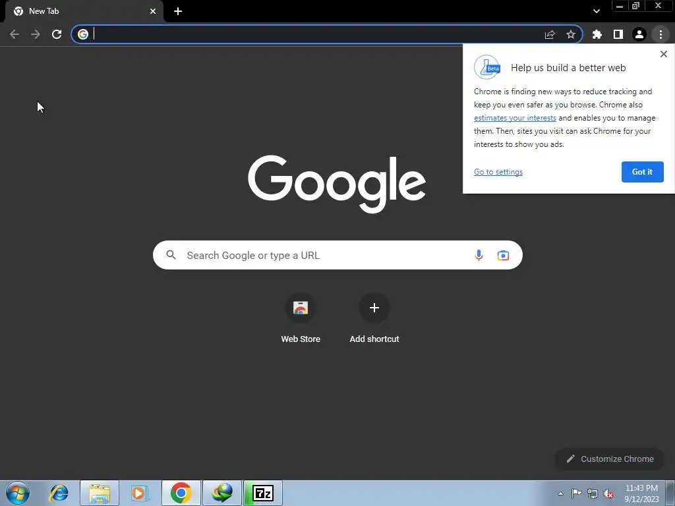Viewport: 675px width, 506px height.
Task: Open the profile avatar menu
Action: click(639, 34)
